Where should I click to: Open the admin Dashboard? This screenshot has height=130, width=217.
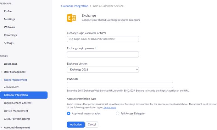(x=10, y=64)
